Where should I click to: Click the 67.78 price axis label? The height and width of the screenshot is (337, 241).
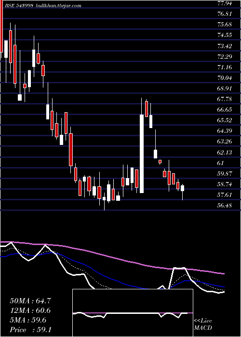225,99
